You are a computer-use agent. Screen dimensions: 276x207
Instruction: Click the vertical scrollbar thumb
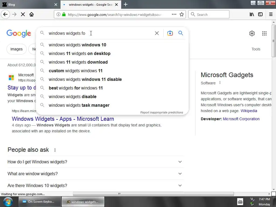[x=274, y=41]
